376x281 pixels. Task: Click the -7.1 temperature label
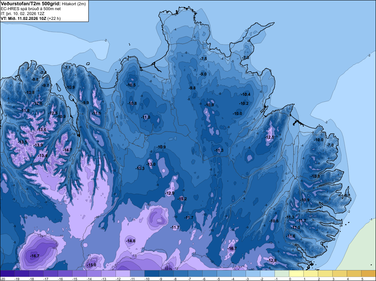[x=67, y=68]
